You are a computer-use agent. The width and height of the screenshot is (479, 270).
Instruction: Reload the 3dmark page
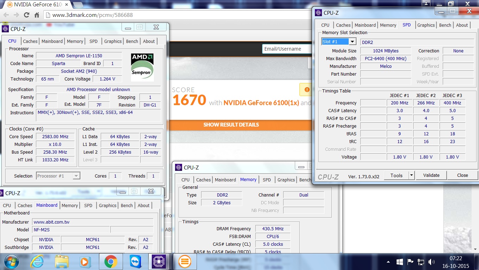coord(26,15)
